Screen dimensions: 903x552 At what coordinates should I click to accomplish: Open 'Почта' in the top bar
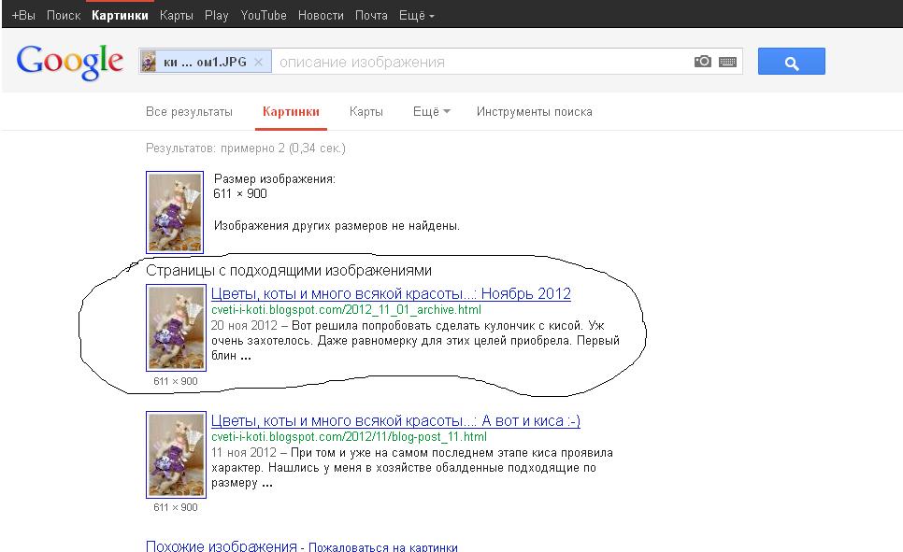371,16
